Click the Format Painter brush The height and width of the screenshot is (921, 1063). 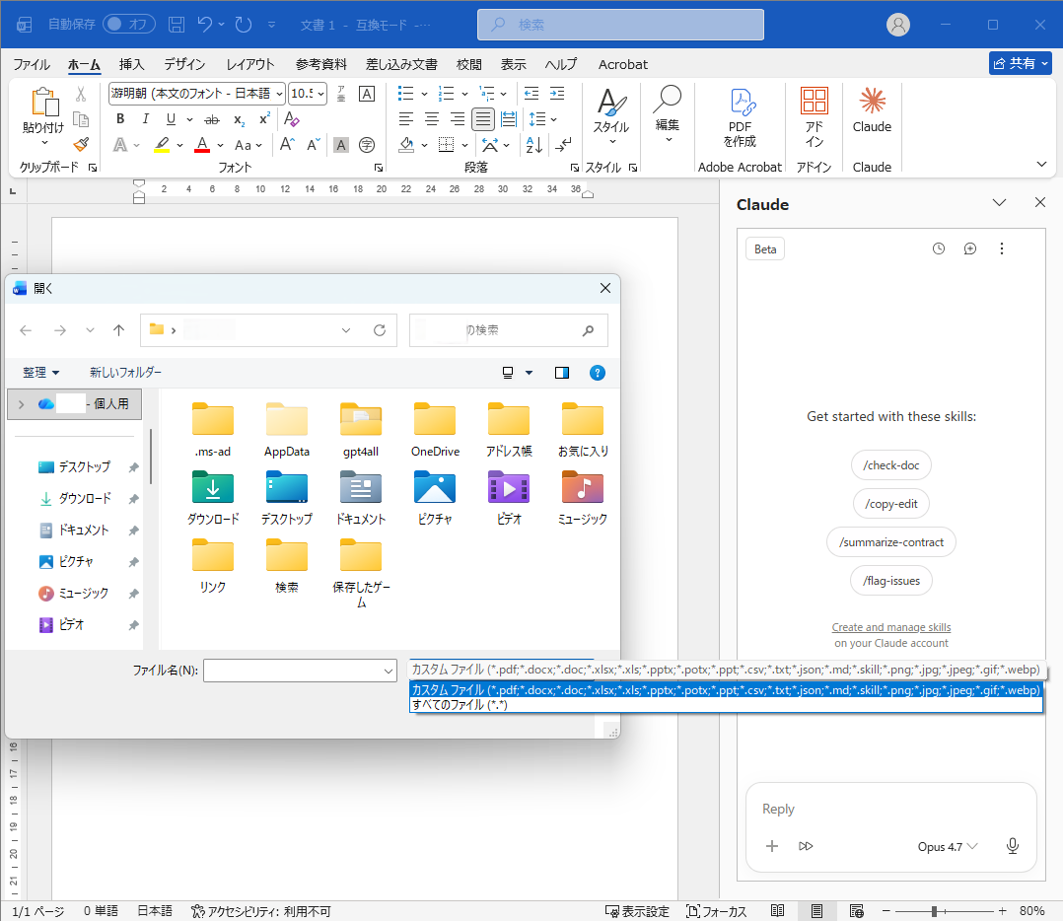point(81,144)
